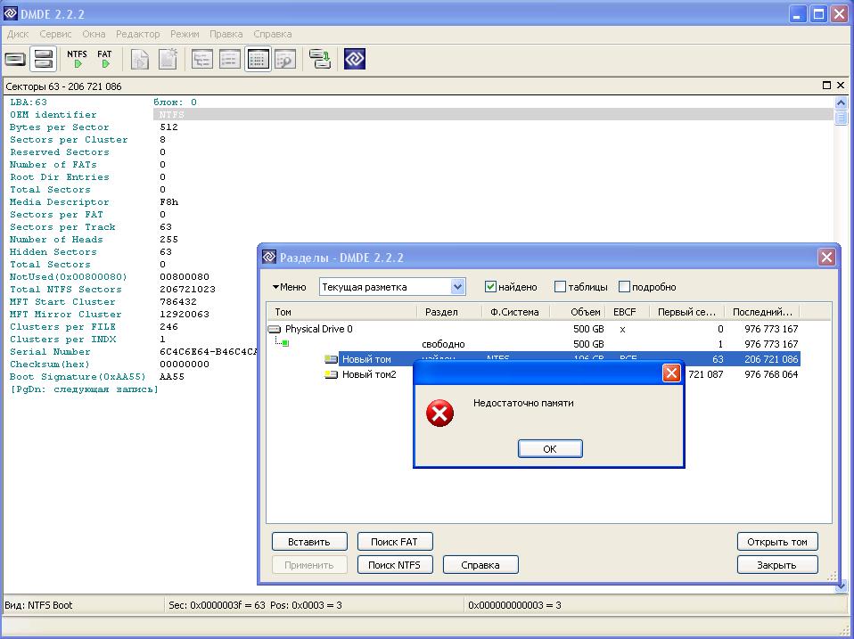
Task: Select Physical Drive 0 tree node
Action: [318, 329]
